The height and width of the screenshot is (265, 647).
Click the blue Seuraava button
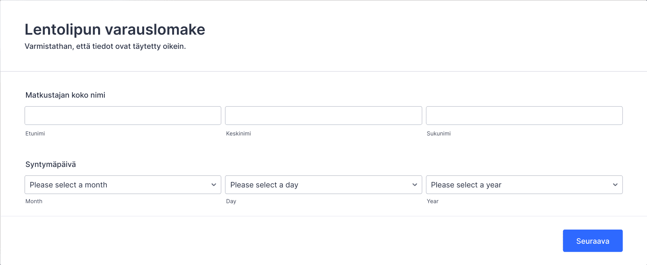593,241
